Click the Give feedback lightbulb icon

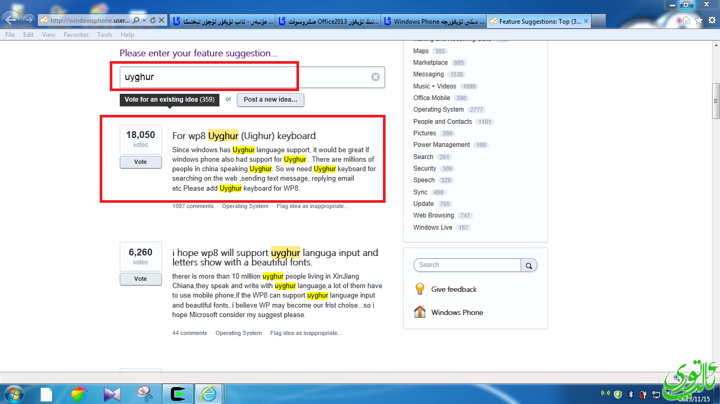[x=420, y=289]
